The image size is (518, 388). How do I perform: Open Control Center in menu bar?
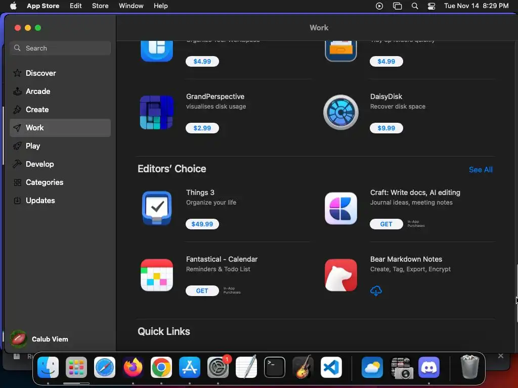click(x=431, y=6)
